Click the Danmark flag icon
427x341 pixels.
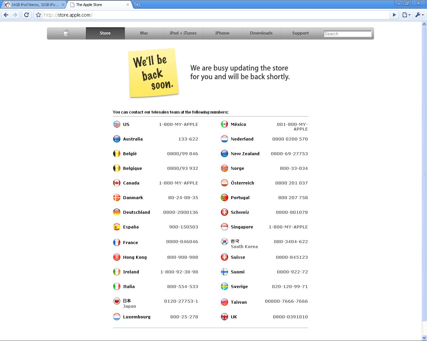point(117,197)
